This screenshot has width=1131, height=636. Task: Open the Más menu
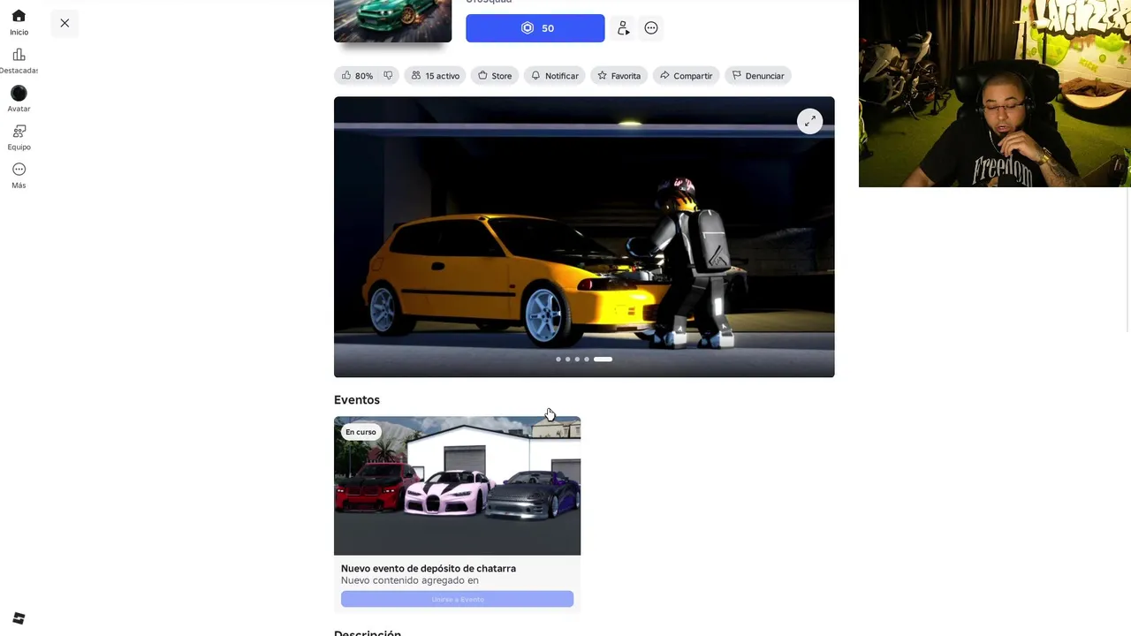pos(19,176)
